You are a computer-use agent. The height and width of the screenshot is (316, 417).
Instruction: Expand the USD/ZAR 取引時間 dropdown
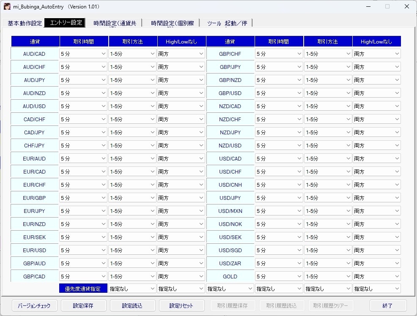click(x=279, y=264)
